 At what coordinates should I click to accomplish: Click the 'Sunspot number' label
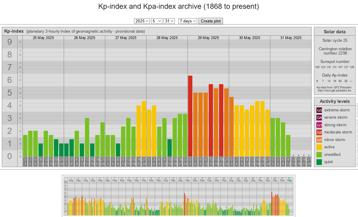pos(335,62)
